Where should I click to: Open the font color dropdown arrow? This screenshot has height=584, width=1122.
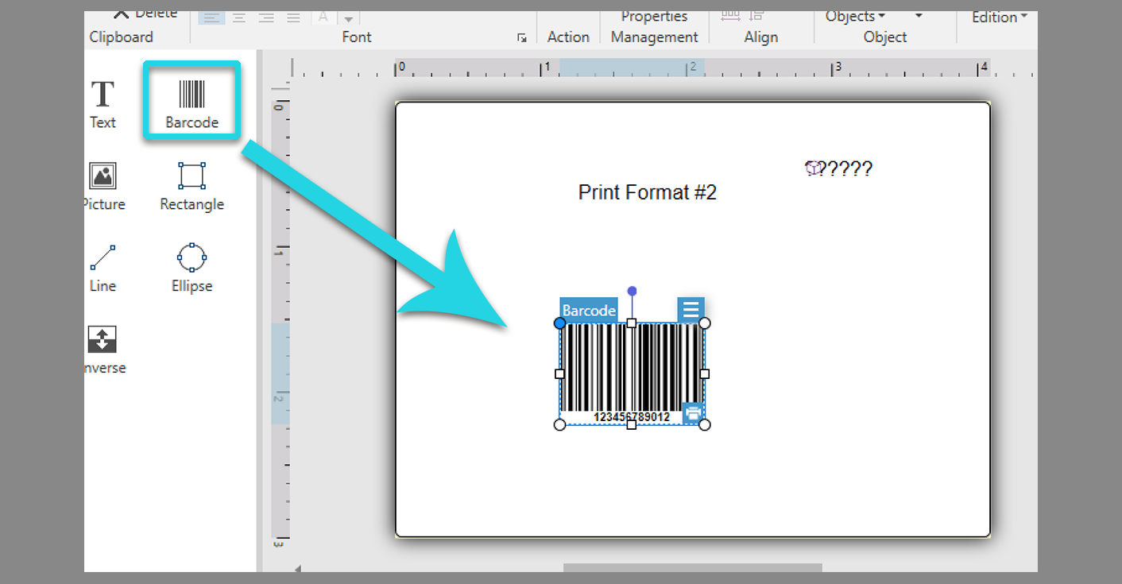click(348, 17)
